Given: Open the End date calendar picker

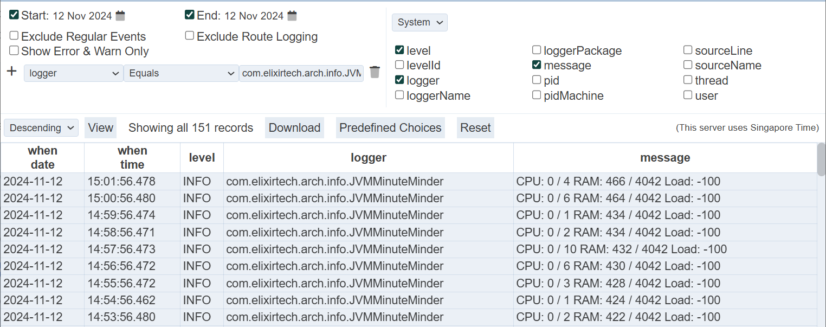Looking at the screenshot, I should (x=292, y=16).
